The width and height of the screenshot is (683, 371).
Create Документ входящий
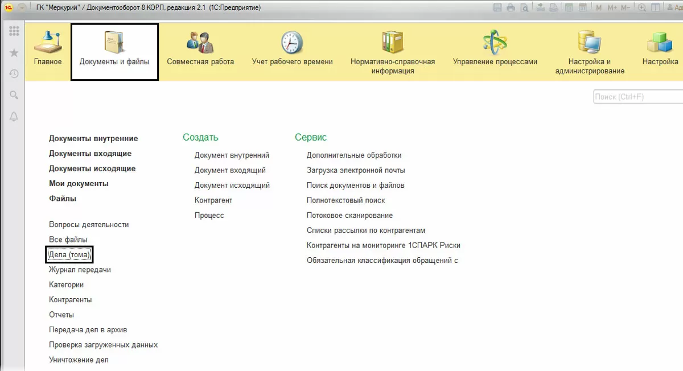pos(230,170)
